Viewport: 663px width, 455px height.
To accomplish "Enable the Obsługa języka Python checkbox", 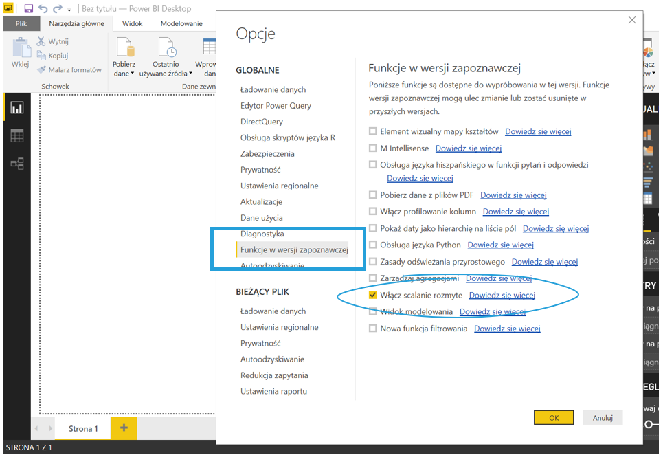I will [373, 245].
